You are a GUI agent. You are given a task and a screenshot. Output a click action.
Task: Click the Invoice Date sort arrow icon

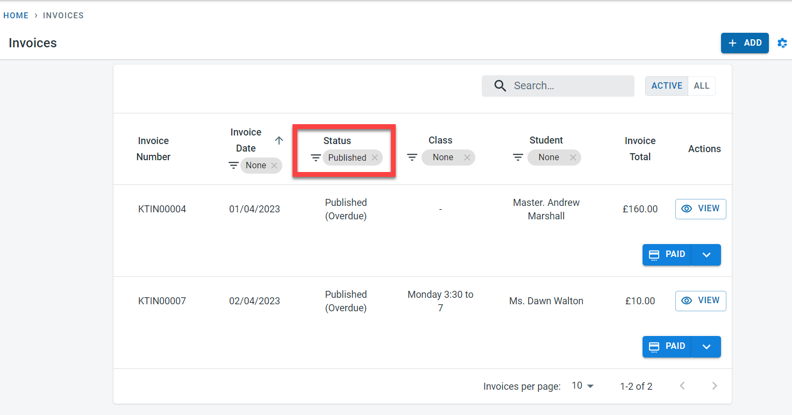point(279,140)
